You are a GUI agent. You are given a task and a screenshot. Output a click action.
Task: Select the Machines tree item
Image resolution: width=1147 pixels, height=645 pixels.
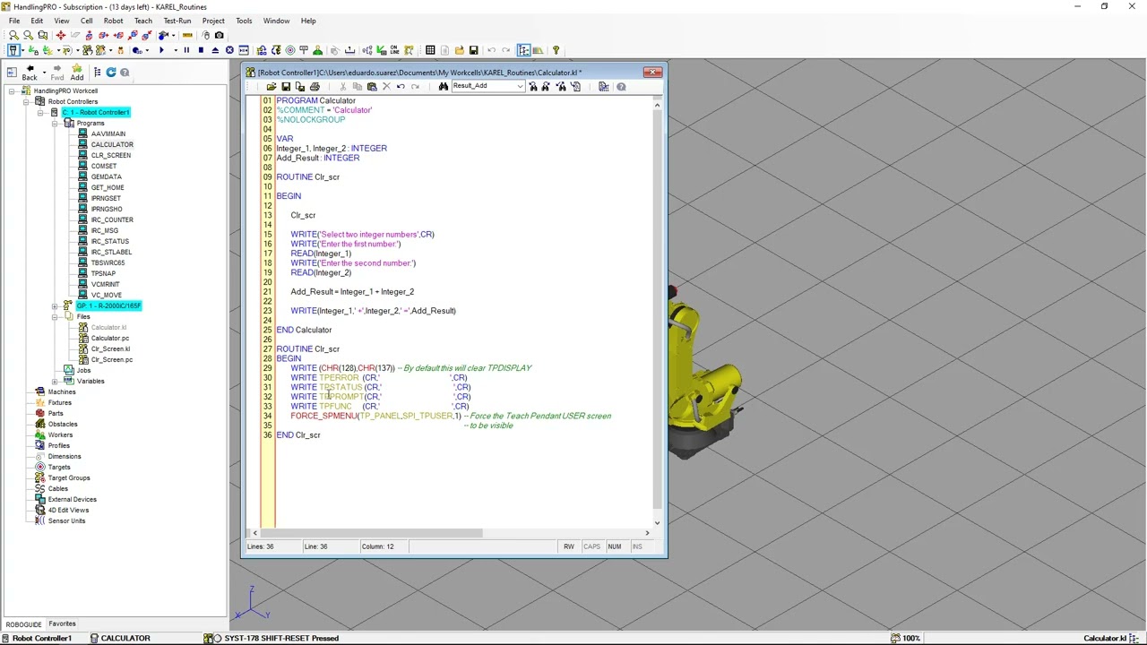62,391
